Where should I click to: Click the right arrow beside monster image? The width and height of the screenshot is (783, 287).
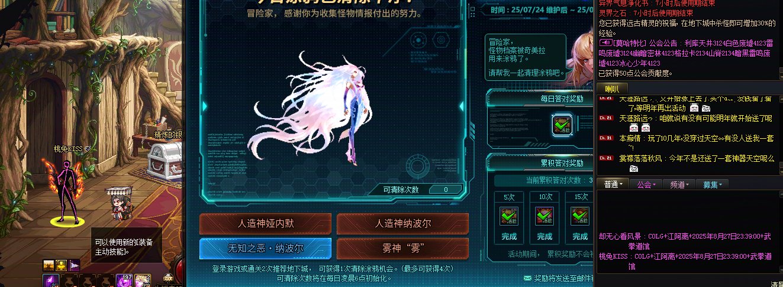462,106
